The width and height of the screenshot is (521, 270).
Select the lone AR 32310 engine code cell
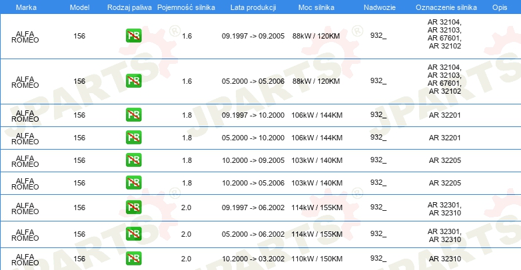pyautogui.click(x=444, y=259)
